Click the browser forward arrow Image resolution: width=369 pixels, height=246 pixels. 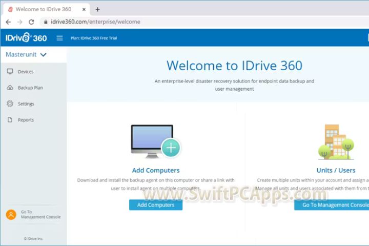[x=20, y=22]
